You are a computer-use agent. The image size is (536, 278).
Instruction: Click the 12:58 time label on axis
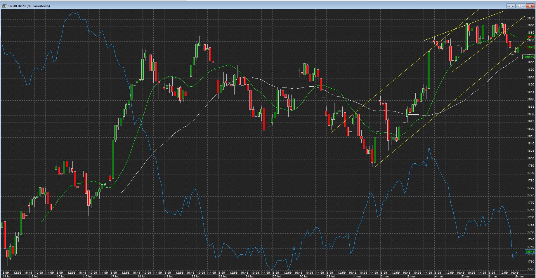pyautogui.click(x=72, y=273)
